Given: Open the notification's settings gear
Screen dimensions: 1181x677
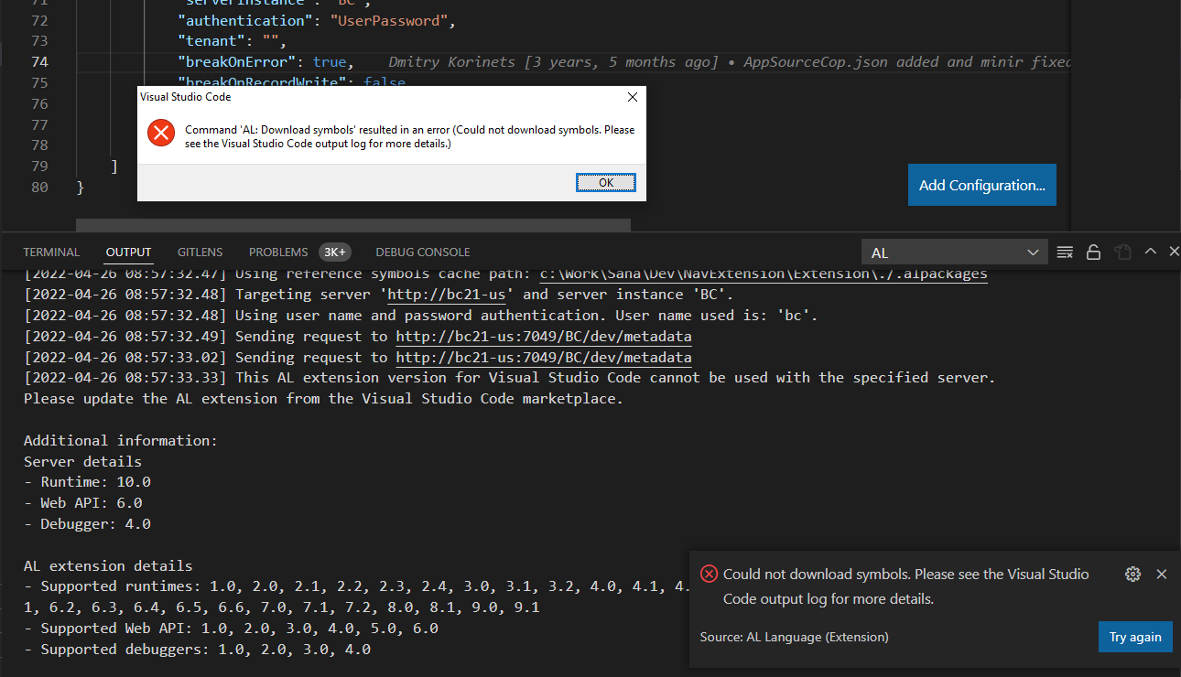Looking at the screenshot, I should (1132, 574).
